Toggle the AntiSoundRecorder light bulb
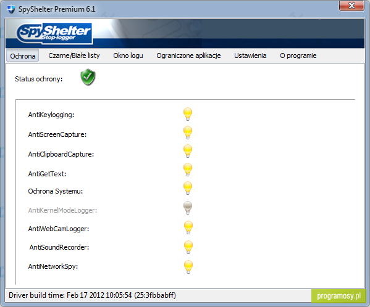The width and height of the screenshot is (370, 307). click(188, 247)
